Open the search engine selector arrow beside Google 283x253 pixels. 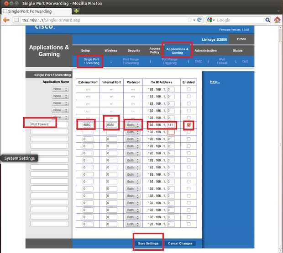(x=214, y=20)
